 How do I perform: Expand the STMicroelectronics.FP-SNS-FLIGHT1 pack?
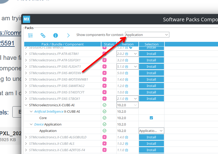click(x=26, y=66)
